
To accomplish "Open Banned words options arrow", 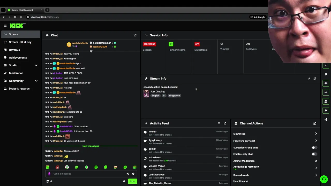I will coord(316,175).
